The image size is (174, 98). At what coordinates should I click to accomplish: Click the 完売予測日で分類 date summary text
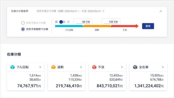pos(70,11)
